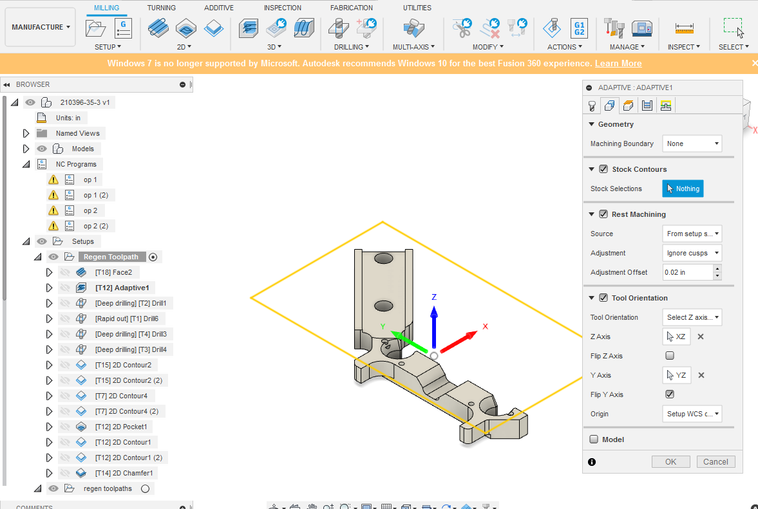
Task: Click inside the Adjustment Offset value field
Action: point(686,272)
